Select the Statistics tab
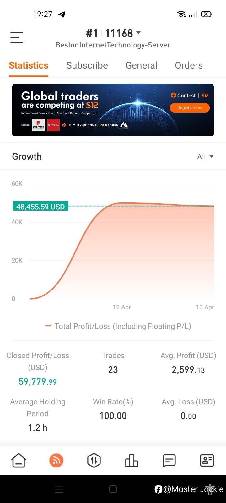 point(29,65)
